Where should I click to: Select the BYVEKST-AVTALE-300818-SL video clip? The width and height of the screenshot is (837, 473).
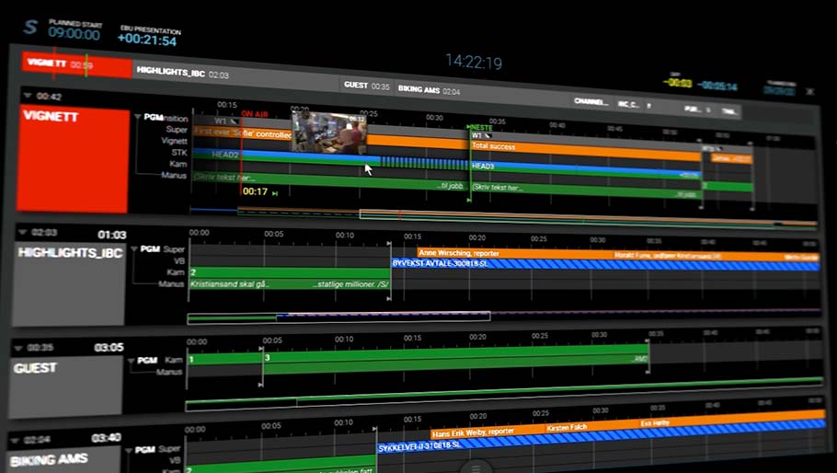pos(605,265)
